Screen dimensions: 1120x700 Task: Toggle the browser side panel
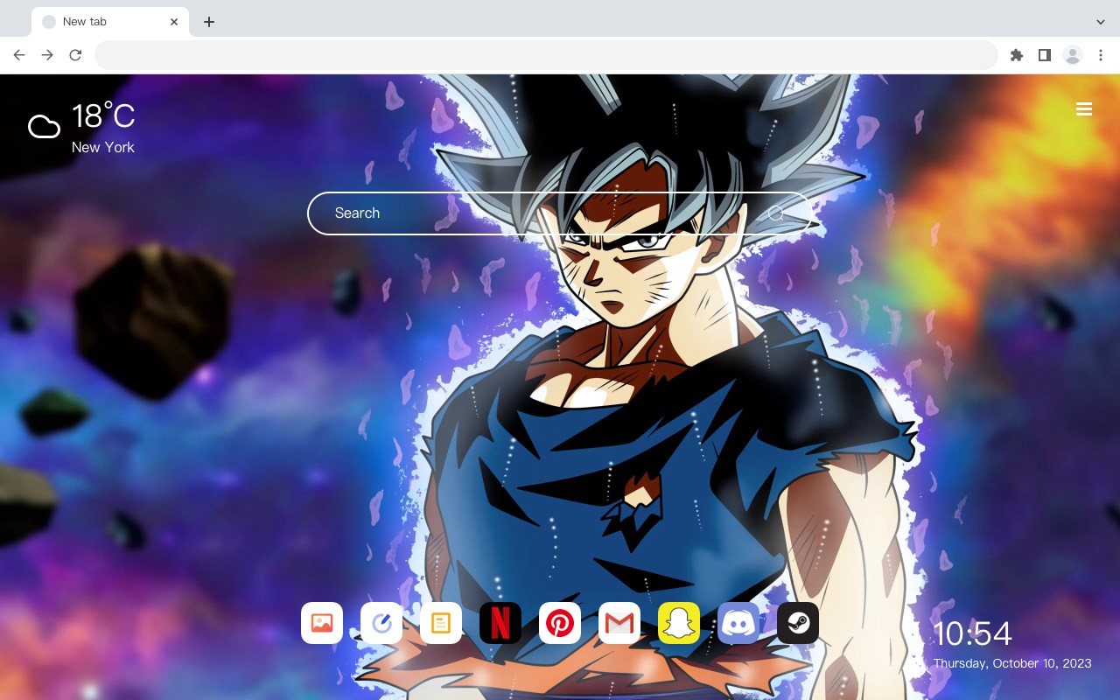click(1045, 55)
